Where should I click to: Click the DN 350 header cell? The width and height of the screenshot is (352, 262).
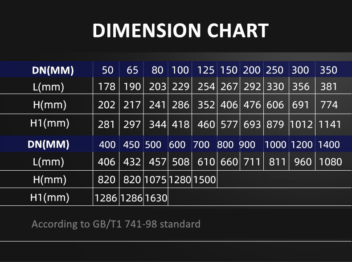pyautogui.click(x=328, y=70)
